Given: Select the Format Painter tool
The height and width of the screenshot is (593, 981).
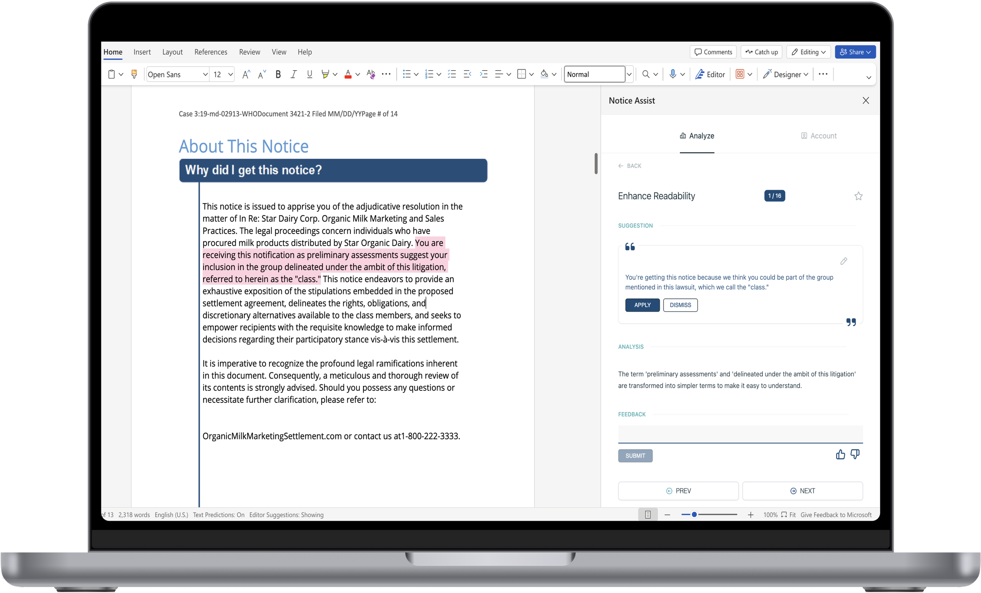Looking at the screenshot, I should coord(134,74).
